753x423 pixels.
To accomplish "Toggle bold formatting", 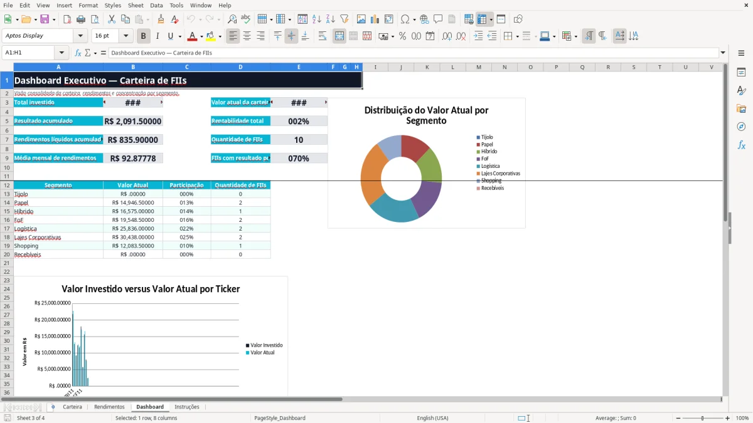I will point(144,36).
